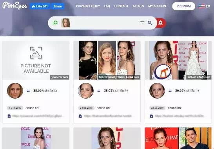
Task: Click lock icon under 24.08.2019 result
Action: (x=80, y=116)
